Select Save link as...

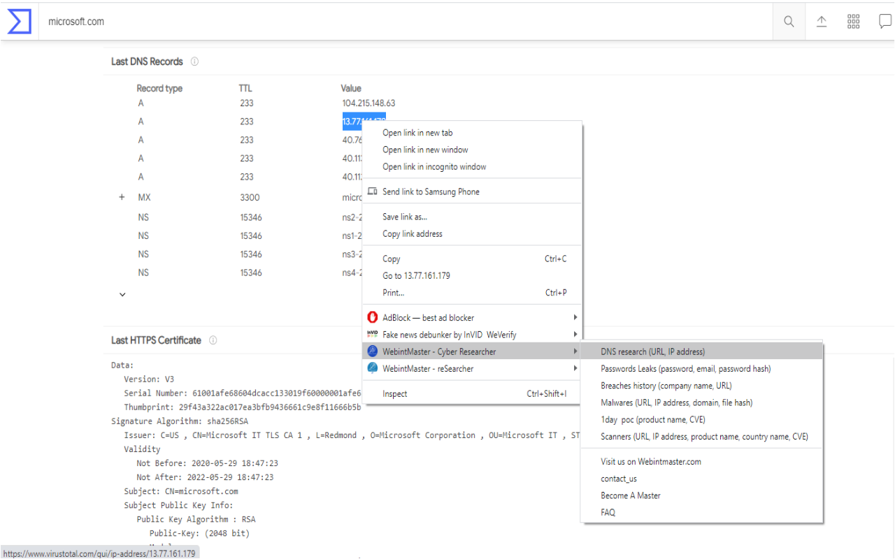(405, 217)
